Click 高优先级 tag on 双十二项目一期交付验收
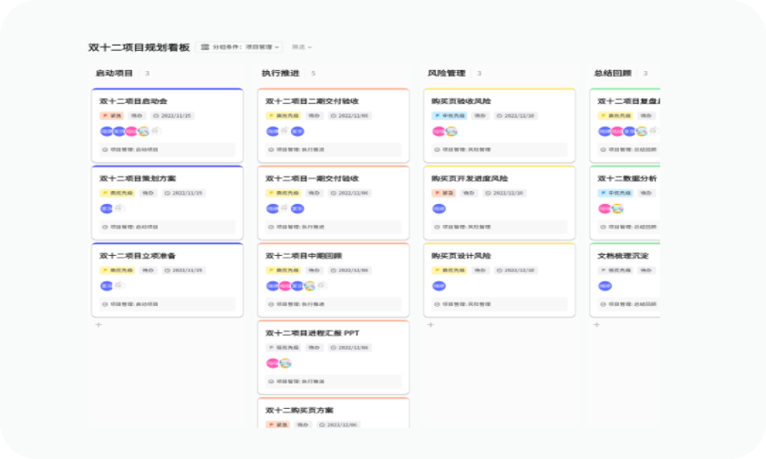 (x=284, y=193)
